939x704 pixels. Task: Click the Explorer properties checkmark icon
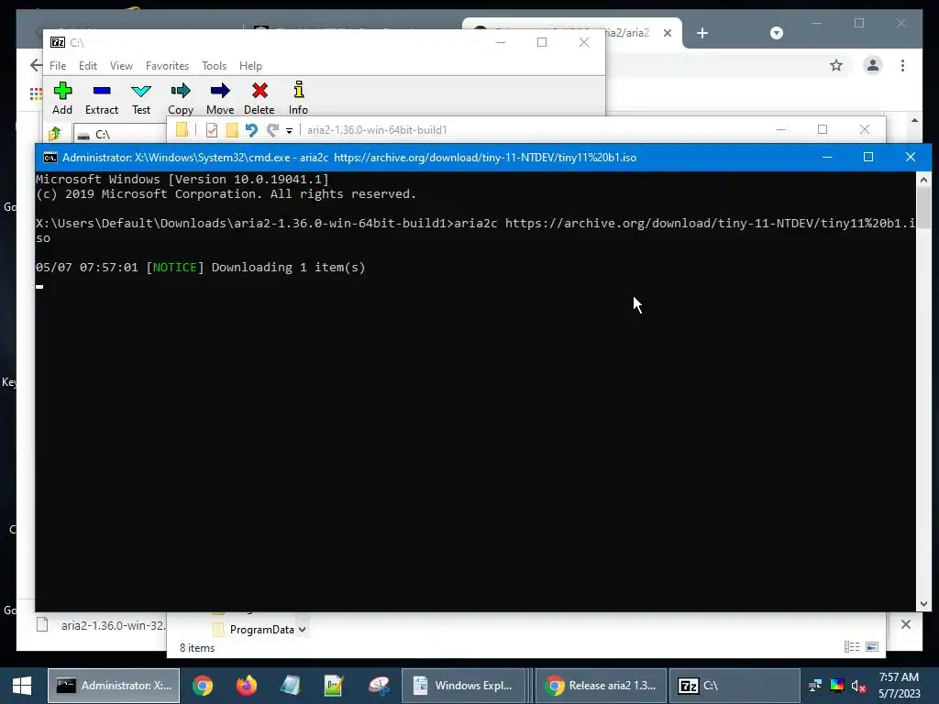[x=212, y=130]
